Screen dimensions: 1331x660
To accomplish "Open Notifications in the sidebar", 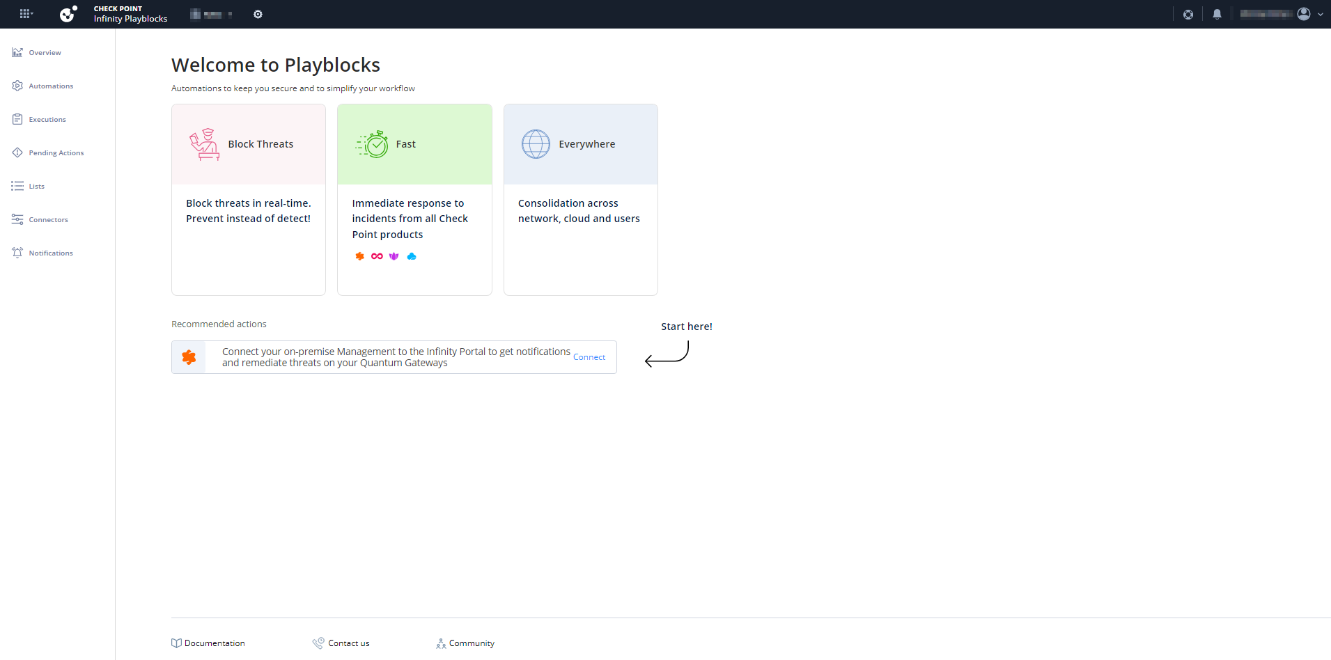I will point(51,253).
